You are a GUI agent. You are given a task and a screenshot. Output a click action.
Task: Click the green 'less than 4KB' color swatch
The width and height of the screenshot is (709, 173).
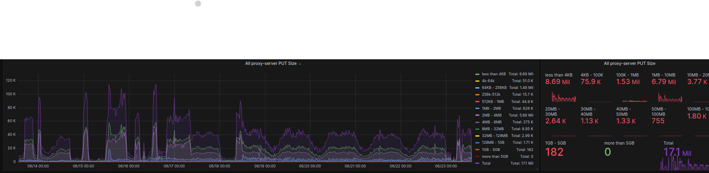click(477, 74)
